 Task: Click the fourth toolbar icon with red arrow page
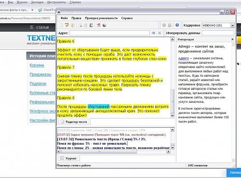click(x=80, y=25)
